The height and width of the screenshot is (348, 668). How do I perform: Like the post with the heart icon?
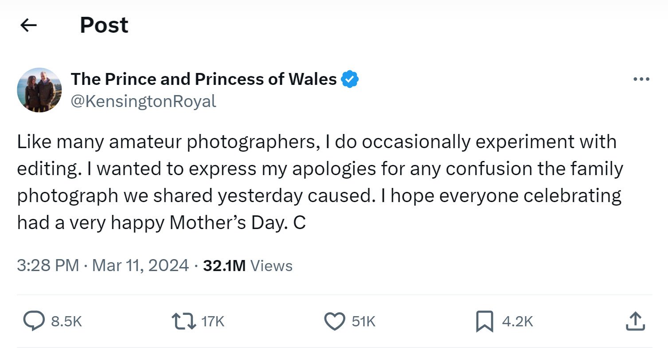pyautogui.click(x=335, y=321)
